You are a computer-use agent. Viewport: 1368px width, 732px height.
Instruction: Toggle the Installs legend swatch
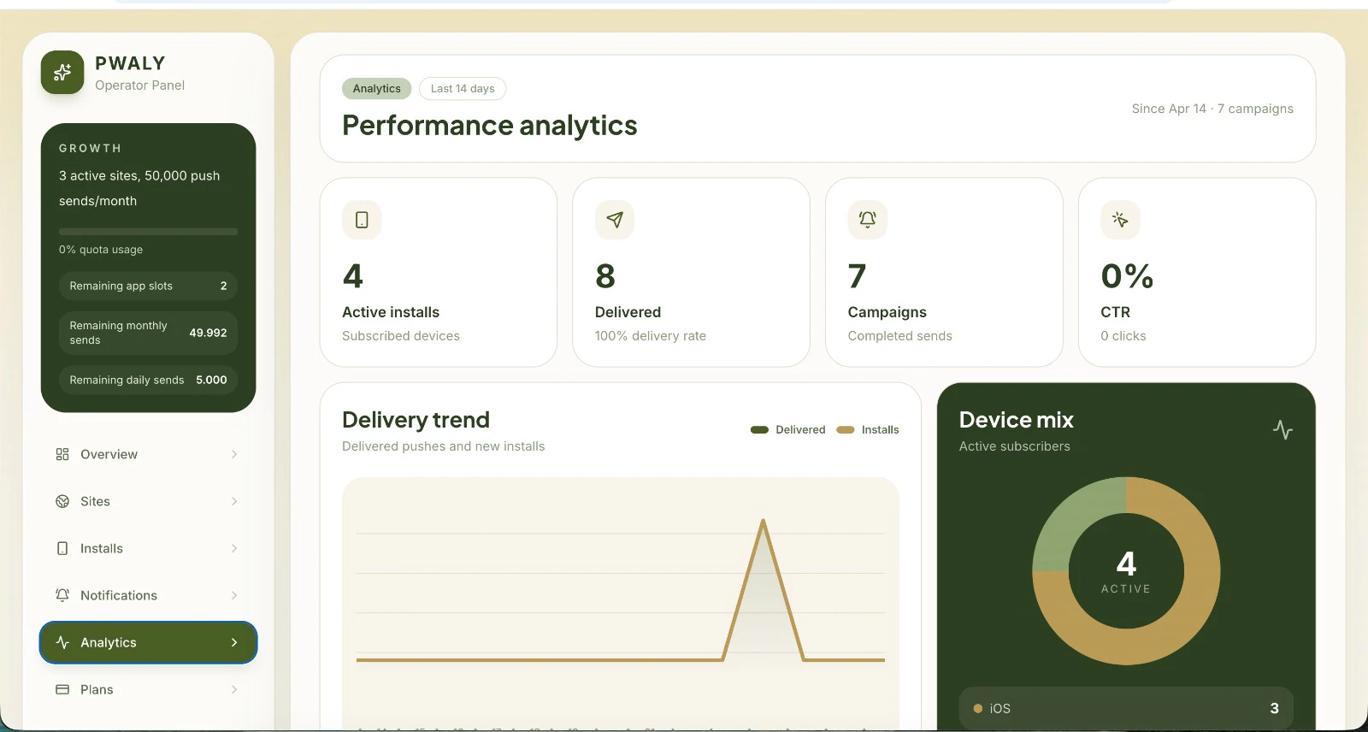[846, 430]
